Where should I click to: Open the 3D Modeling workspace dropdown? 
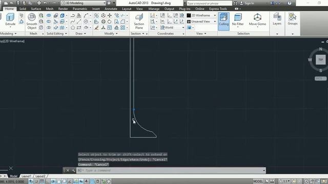(83, 3)
